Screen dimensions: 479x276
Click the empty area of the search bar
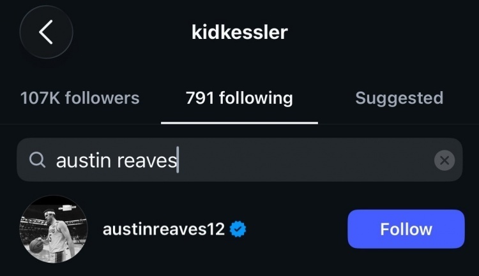click(x=305, y=160)
